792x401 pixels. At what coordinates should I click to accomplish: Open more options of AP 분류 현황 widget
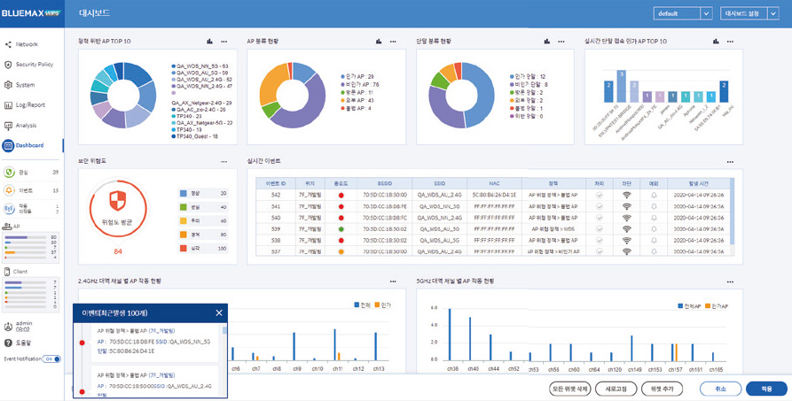click(x=393, y=42)
